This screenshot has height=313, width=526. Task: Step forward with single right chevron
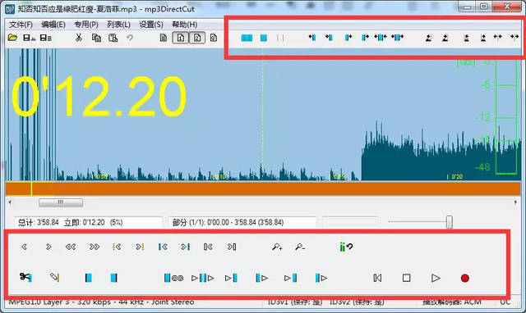(x=48, y=247)
